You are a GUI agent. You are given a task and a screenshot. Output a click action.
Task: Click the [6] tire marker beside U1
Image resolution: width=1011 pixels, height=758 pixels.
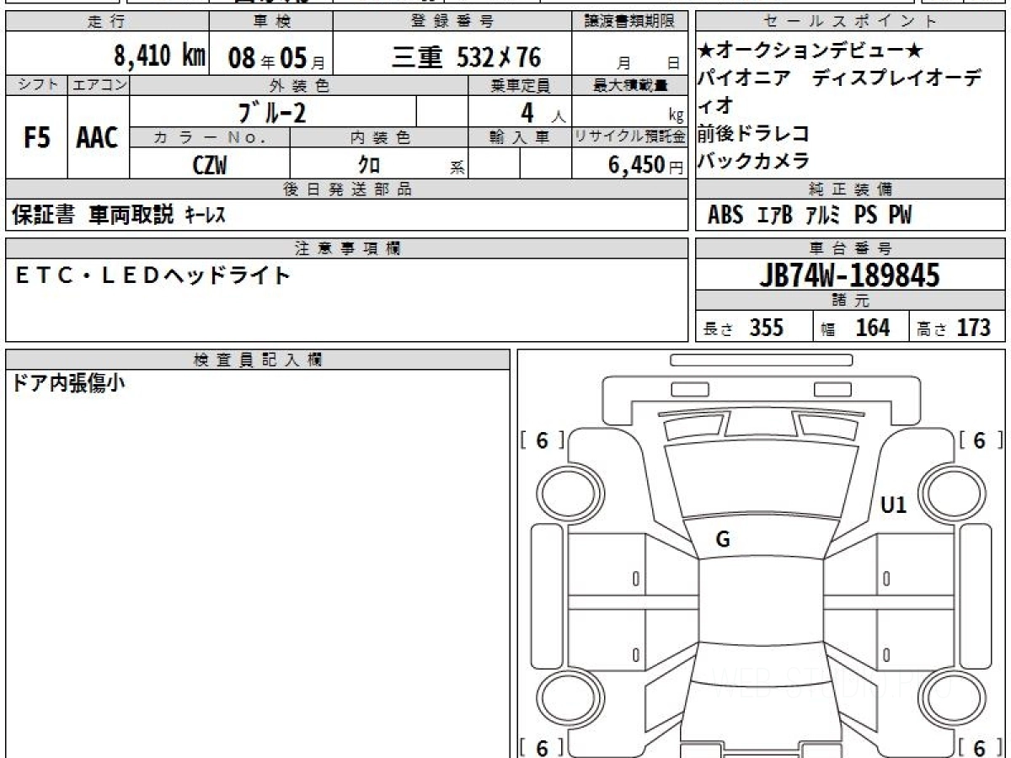981,440
